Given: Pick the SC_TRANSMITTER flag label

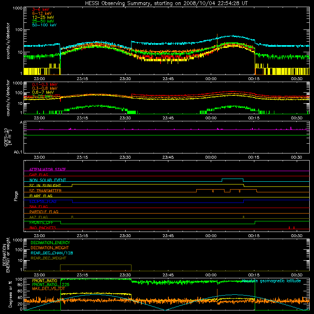Looking at the screenshot, I should point(46,191).
